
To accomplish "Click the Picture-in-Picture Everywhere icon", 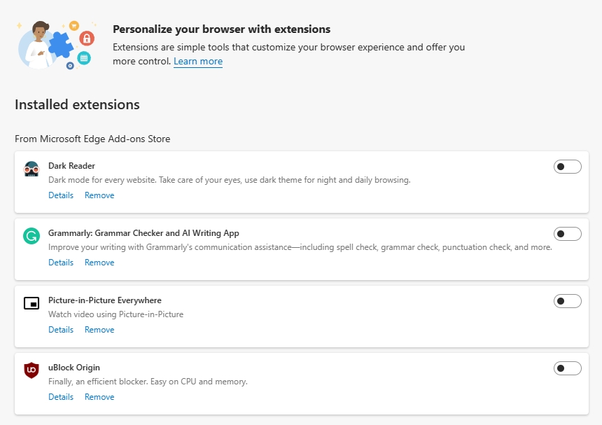I will coord(31,303).
